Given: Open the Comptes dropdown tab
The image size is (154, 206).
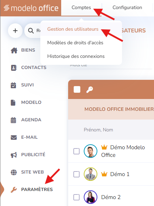Looking at the screenshot, I should [x=81, y=8].
